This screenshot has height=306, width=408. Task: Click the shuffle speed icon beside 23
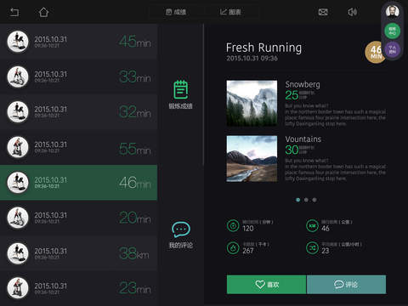point(312,248)
